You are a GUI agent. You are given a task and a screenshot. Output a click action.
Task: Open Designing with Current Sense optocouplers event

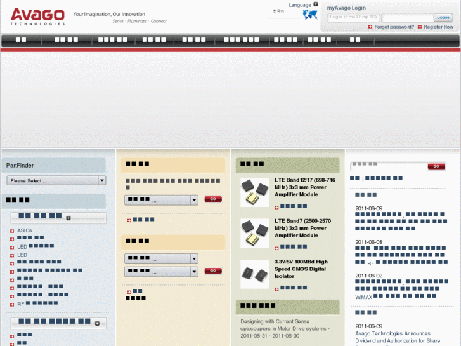tap(285, 329)
